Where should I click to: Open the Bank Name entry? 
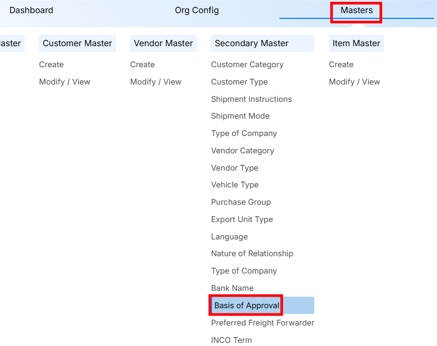tap(232, 288)
